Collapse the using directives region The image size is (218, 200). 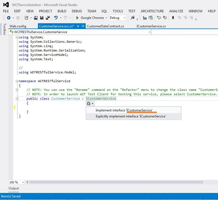[x=17, y=38]
